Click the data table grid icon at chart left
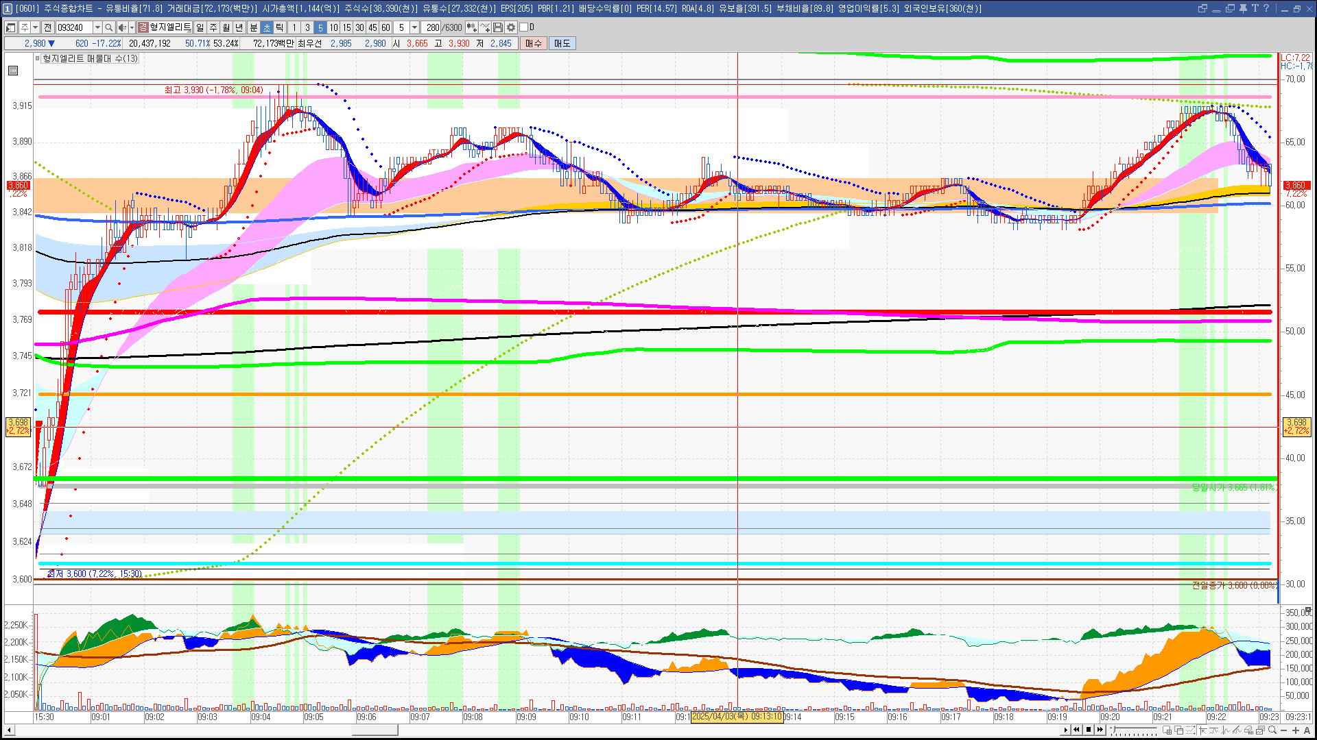 click(x=13, y=71)
